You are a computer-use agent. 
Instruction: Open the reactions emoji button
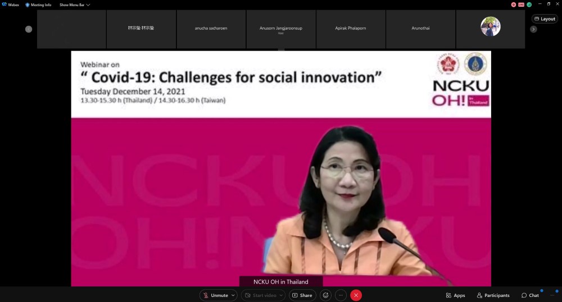325,295
